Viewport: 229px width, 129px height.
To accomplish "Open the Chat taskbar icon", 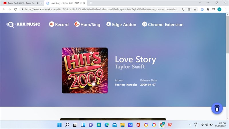I will [x=91, y=125].
